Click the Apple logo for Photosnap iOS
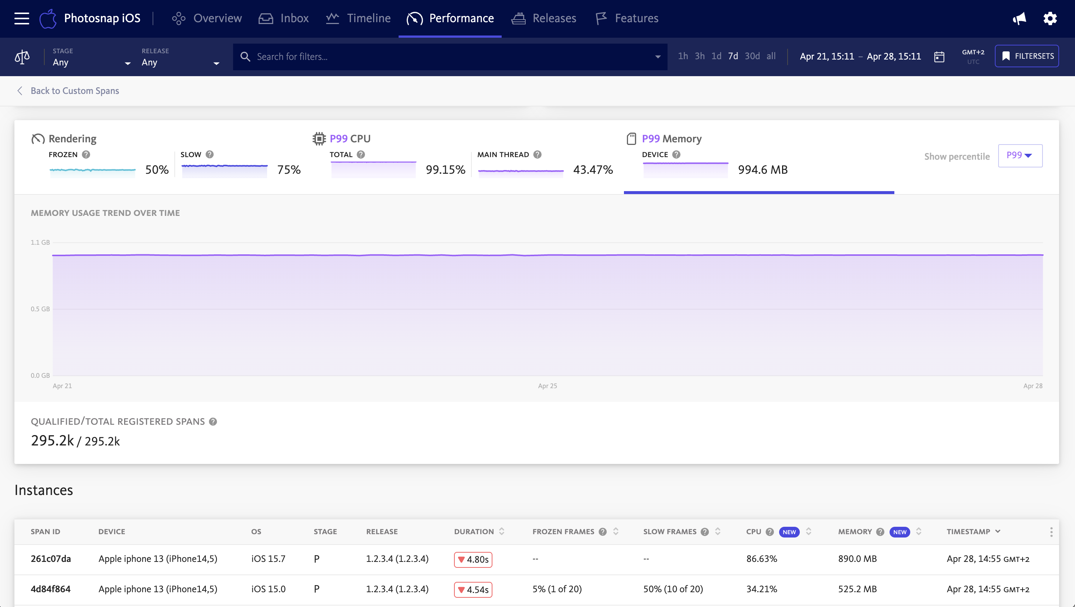 tap(48, 18)
